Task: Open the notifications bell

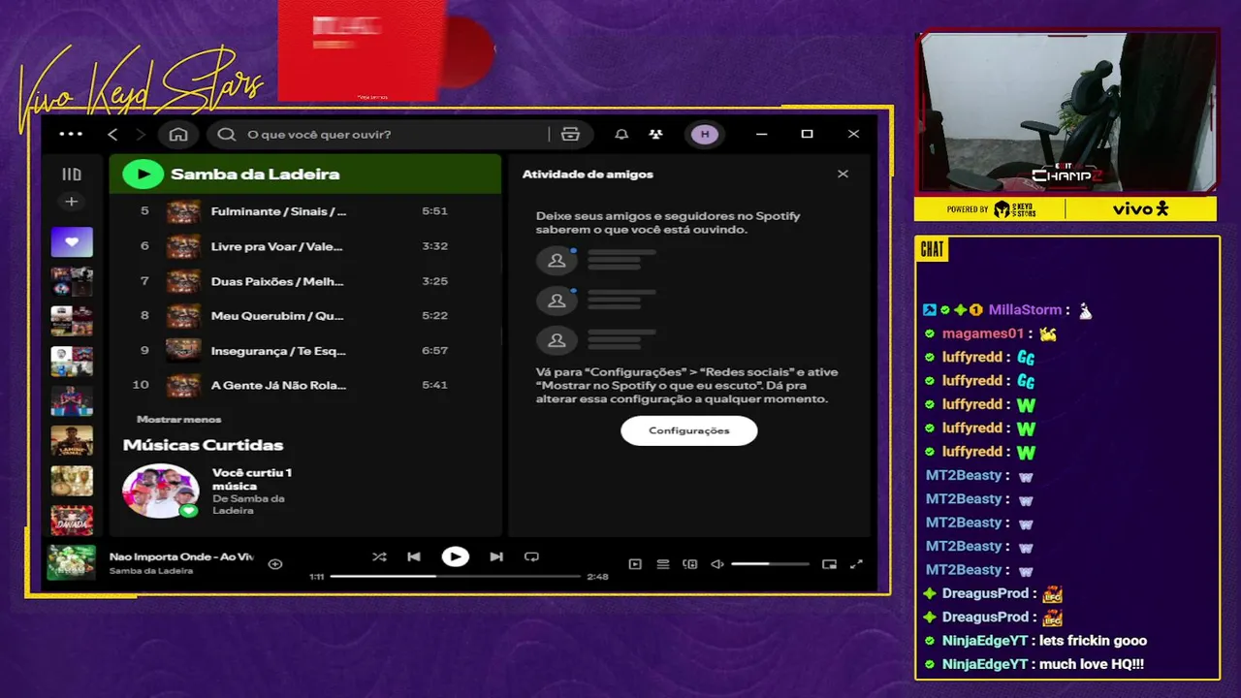Action: [621, 134]
